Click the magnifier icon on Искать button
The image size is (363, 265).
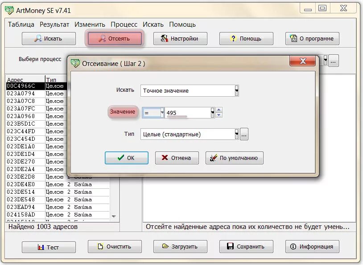[38, 38]
